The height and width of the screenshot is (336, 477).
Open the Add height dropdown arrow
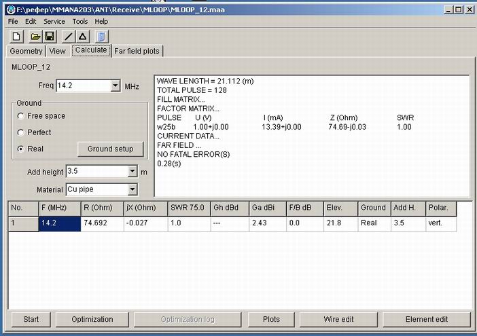tap(132, 172)
